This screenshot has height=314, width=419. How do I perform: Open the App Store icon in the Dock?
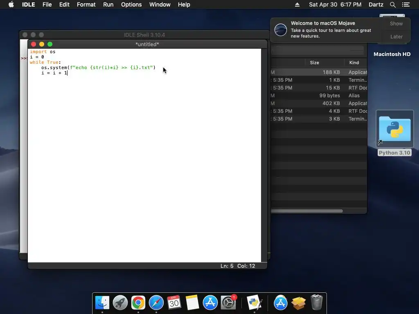[x=210, y=303]
